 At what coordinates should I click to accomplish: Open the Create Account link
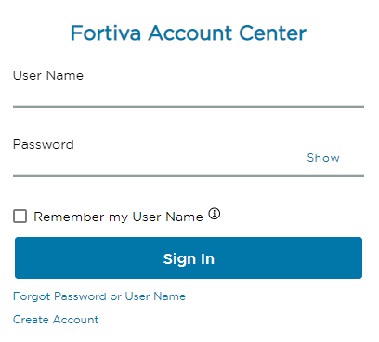coord(56,320)
